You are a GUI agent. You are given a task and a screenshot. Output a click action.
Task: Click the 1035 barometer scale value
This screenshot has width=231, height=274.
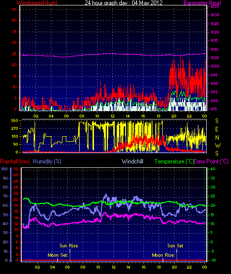coord(215,6)
